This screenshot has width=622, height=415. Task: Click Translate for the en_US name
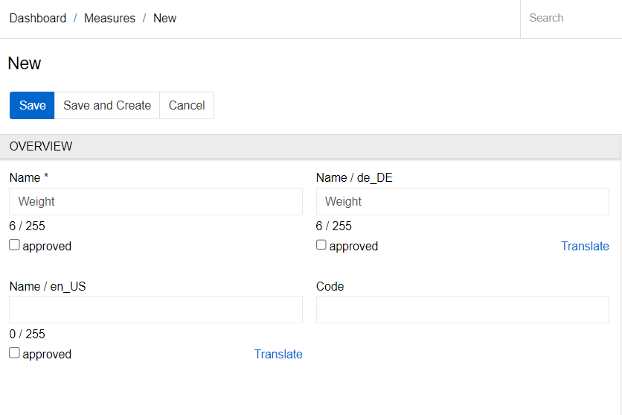pos(278,354)
